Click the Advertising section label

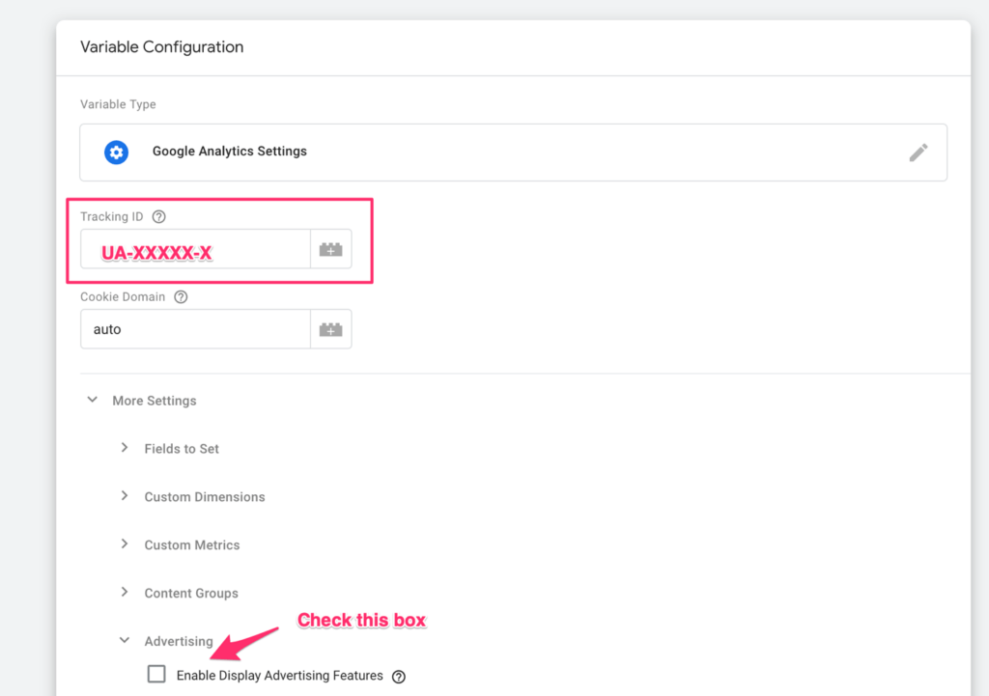point(179,641)
